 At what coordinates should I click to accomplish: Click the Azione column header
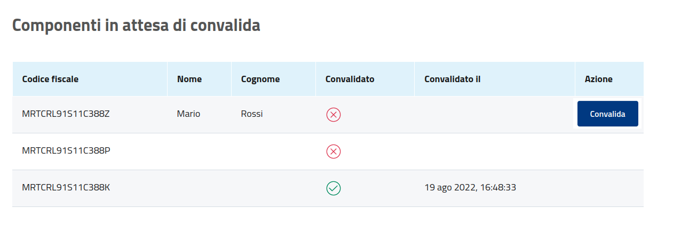pos(598,79)
